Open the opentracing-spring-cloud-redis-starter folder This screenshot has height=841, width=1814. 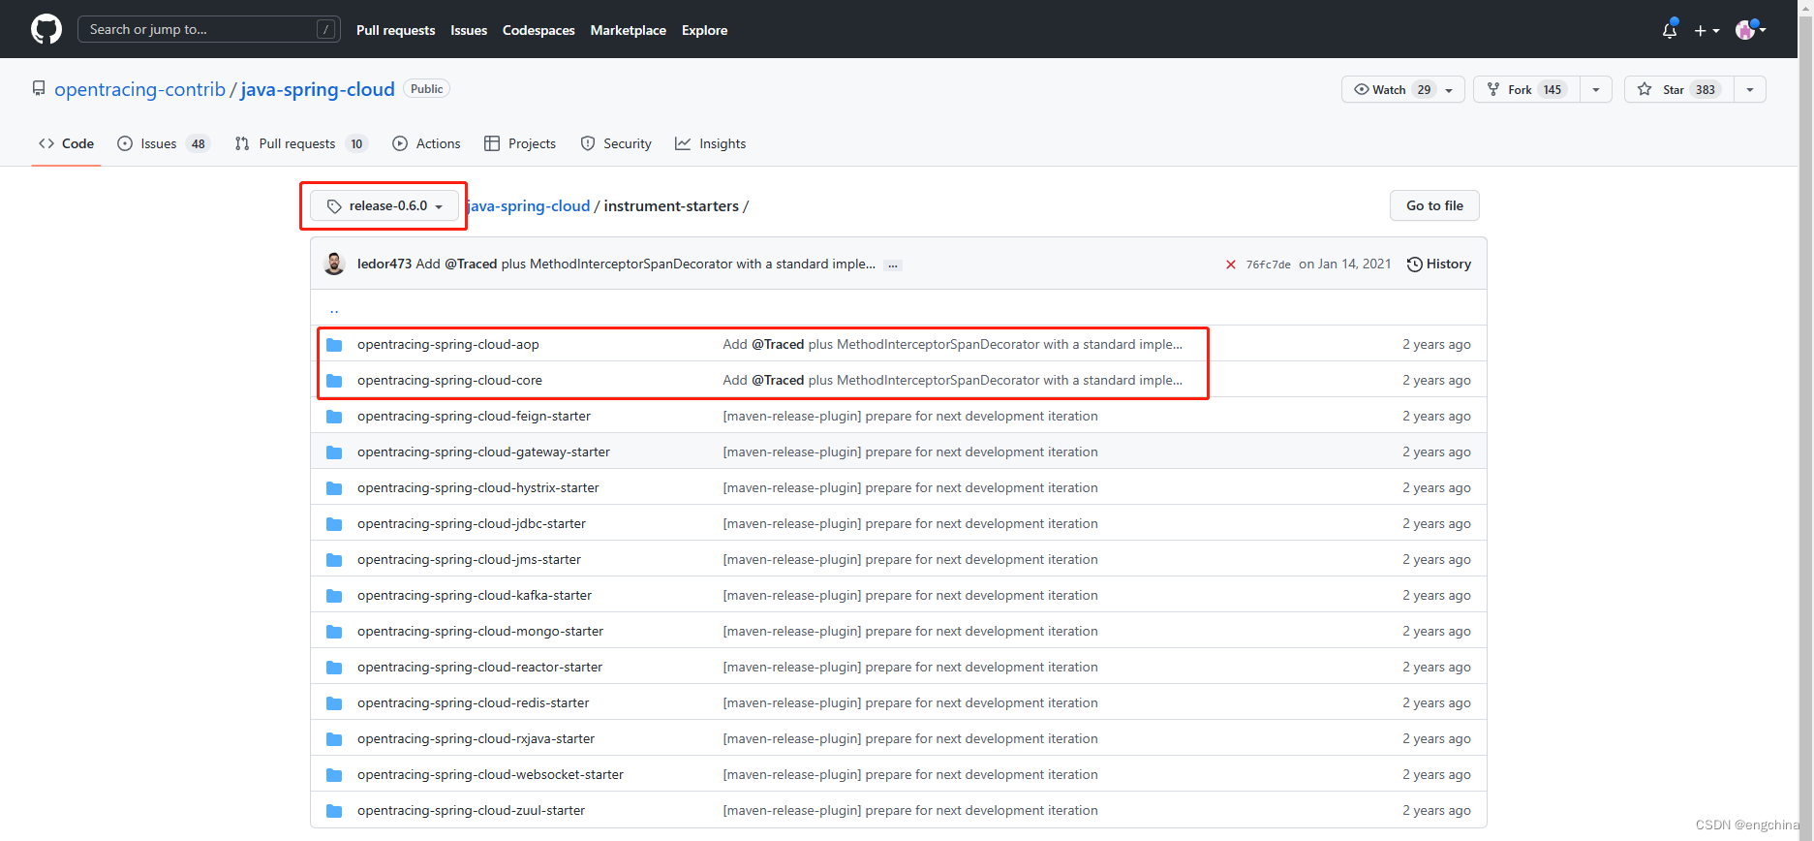coord(473,702)
